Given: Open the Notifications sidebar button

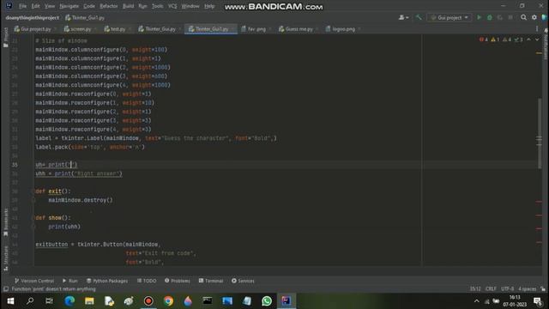Looking at the screenshot, I should 546,44.
